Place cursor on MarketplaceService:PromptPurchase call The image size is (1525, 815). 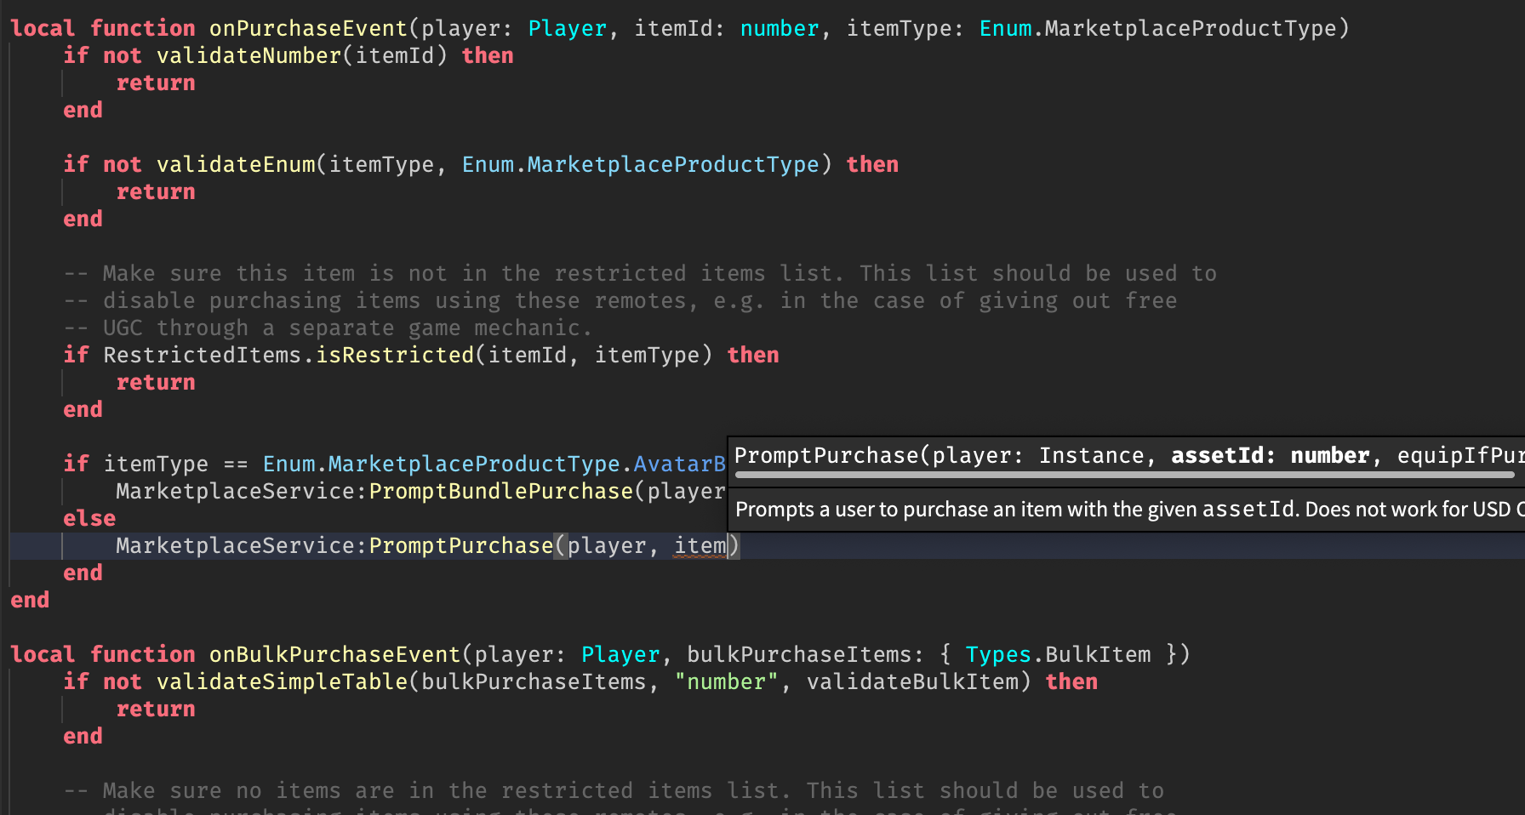tap(460, 545)
